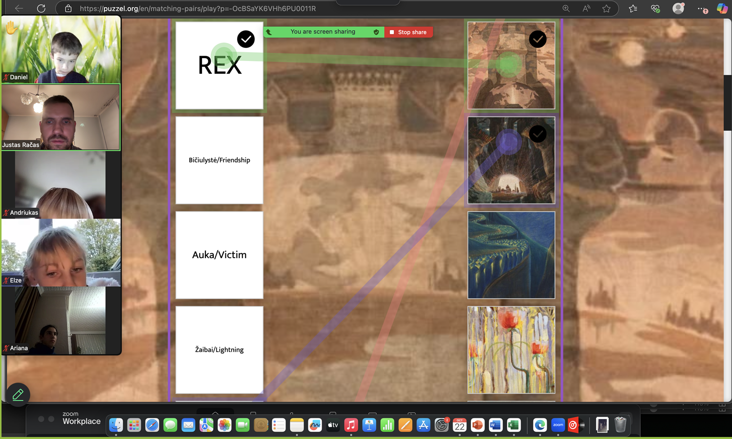Open Safari from the dock
The image size is (732, 439).
tap(152, 425)
